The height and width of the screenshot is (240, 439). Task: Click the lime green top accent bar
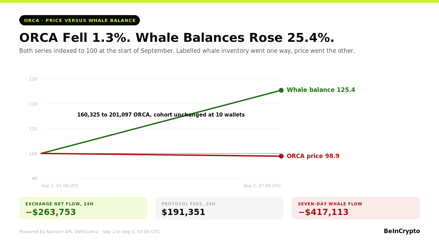(219, 1)
